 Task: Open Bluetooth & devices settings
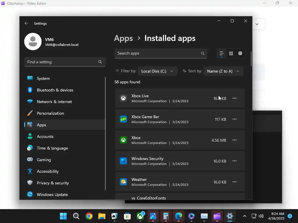65,90
